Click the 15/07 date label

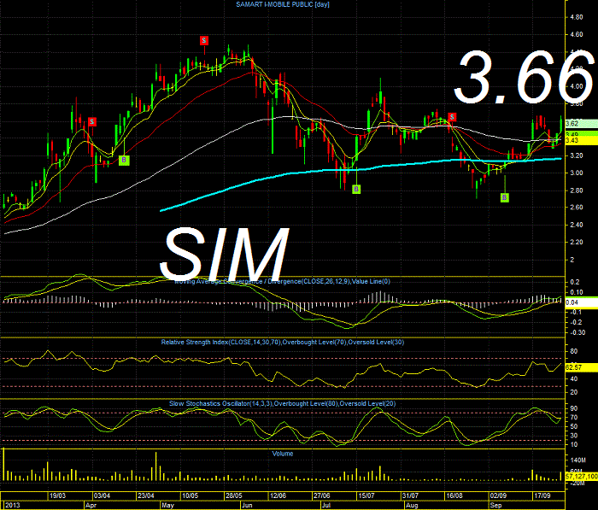366,495
